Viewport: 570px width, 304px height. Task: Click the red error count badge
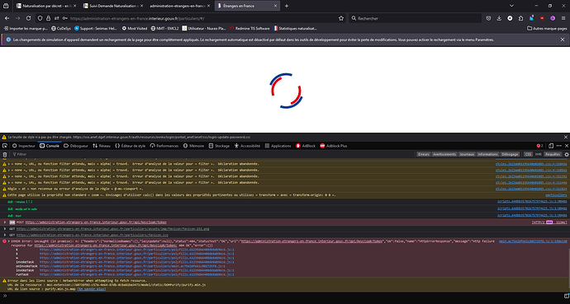[x=539, y=146]
